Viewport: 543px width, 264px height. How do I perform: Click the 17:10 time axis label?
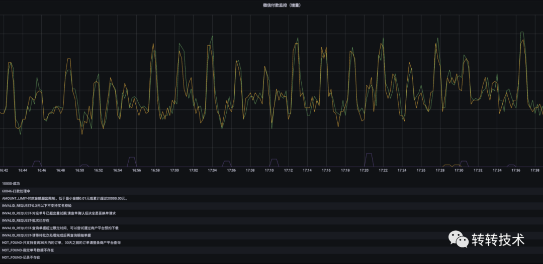point(269,170)
